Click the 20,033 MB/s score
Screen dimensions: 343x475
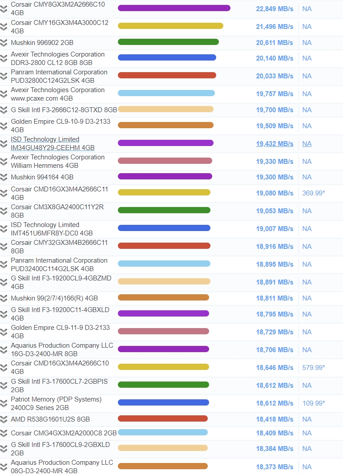coord(274,76)
